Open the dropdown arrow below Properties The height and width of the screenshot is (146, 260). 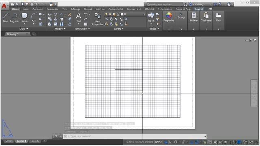(169, 29)
